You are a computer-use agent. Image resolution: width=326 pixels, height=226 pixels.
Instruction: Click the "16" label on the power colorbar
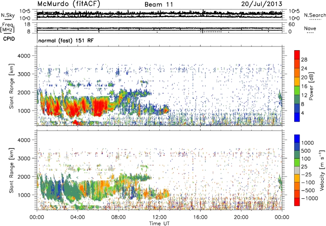(x=304, y=86)
